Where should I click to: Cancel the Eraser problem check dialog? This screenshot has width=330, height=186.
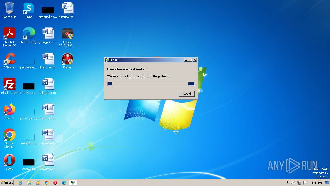point(186,94)
